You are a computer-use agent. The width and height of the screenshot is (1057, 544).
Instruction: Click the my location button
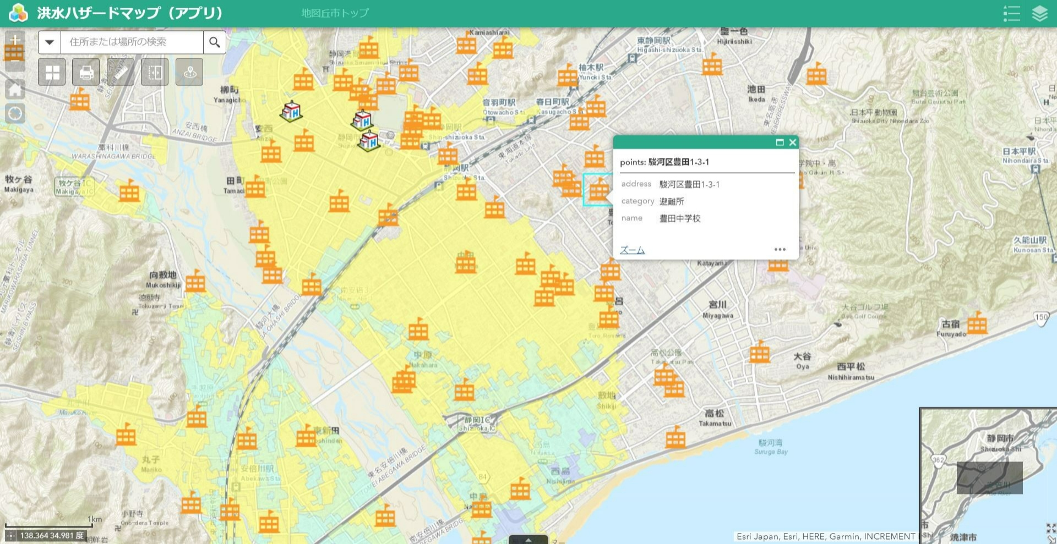point(15,113)
